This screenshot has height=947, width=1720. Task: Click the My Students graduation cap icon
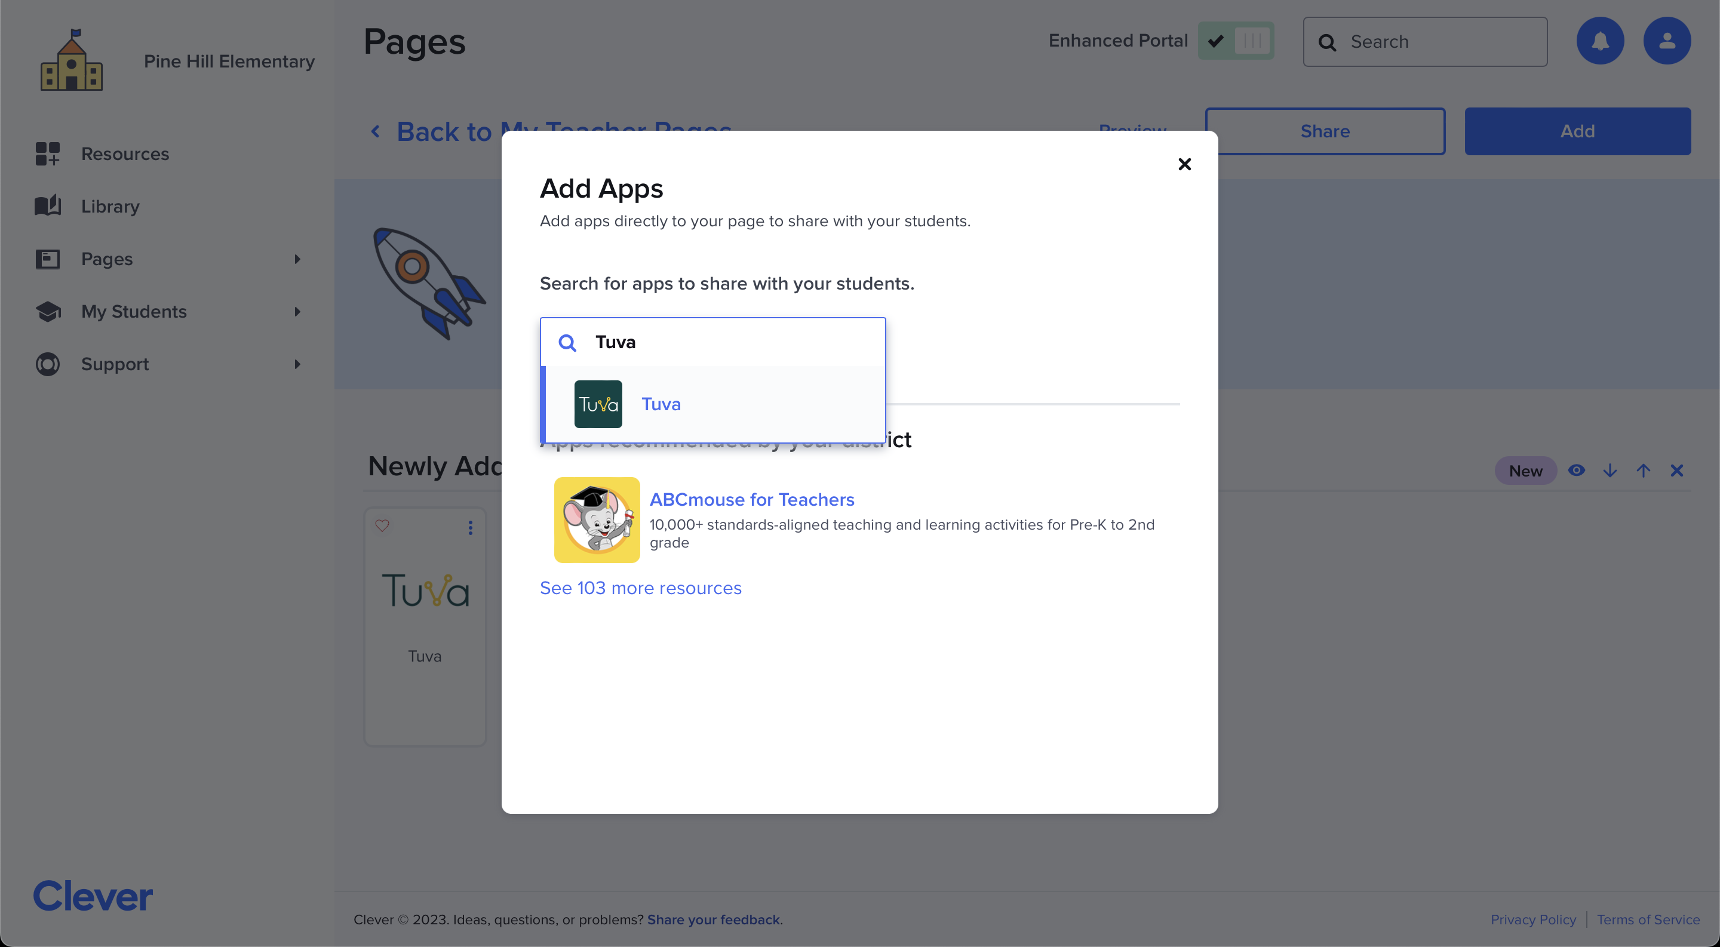[47, 312]
